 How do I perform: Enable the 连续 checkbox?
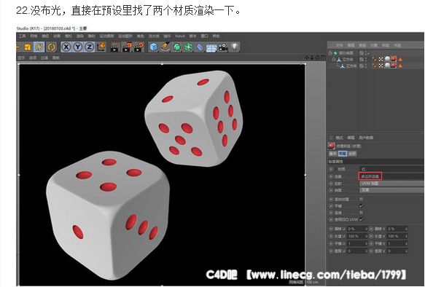coord(361,213)
